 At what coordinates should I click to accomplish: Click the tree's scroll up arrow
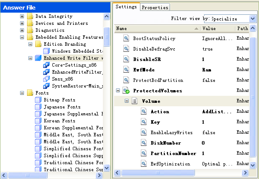[x=107, y=17]
